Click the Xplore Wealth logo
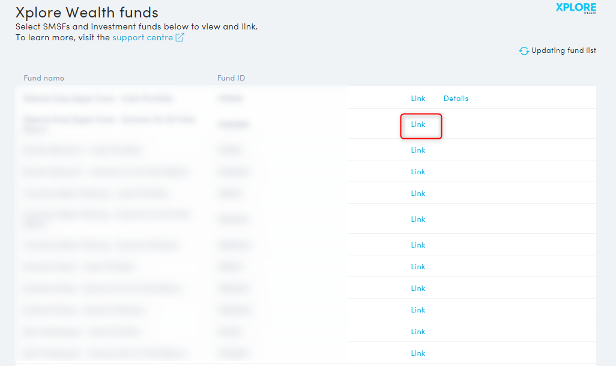This screenshot has width=616, height=366. [x=576, y=8]
